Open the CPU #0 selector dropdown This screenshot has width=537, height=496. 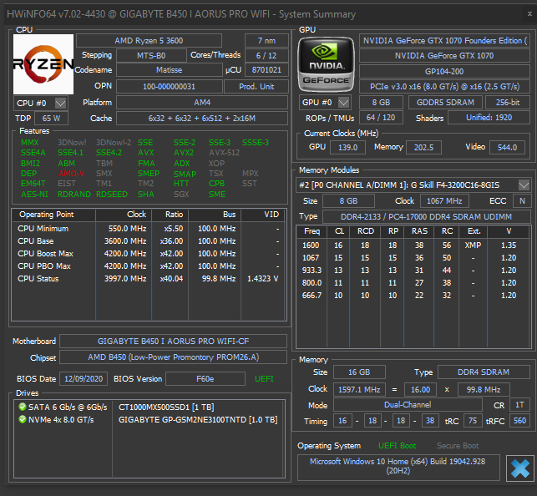[61, 103]
